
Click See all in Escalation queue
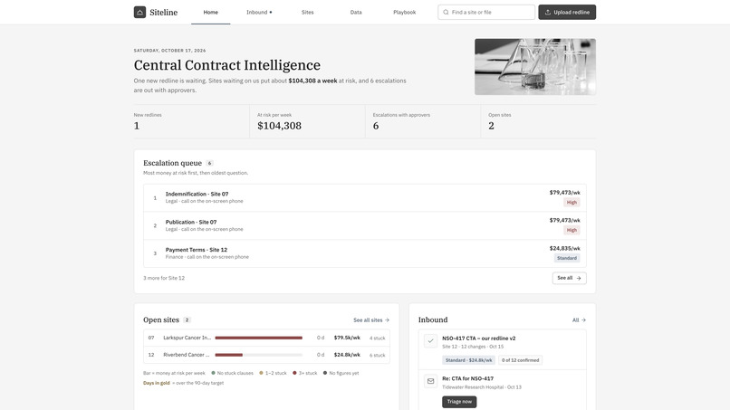coord(569,278)
